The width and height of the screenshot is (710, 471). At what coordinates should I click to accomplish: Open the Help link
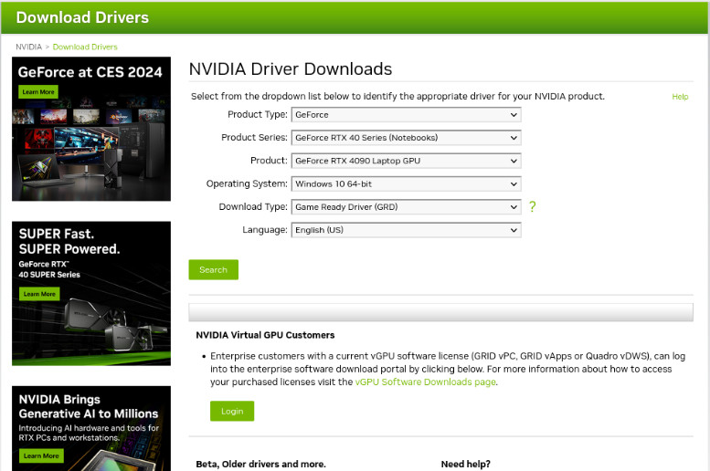680,97
